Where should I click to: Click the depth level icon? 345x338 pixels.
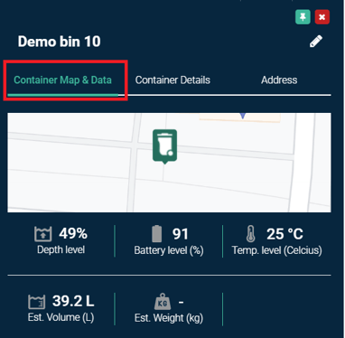point(42,234)
